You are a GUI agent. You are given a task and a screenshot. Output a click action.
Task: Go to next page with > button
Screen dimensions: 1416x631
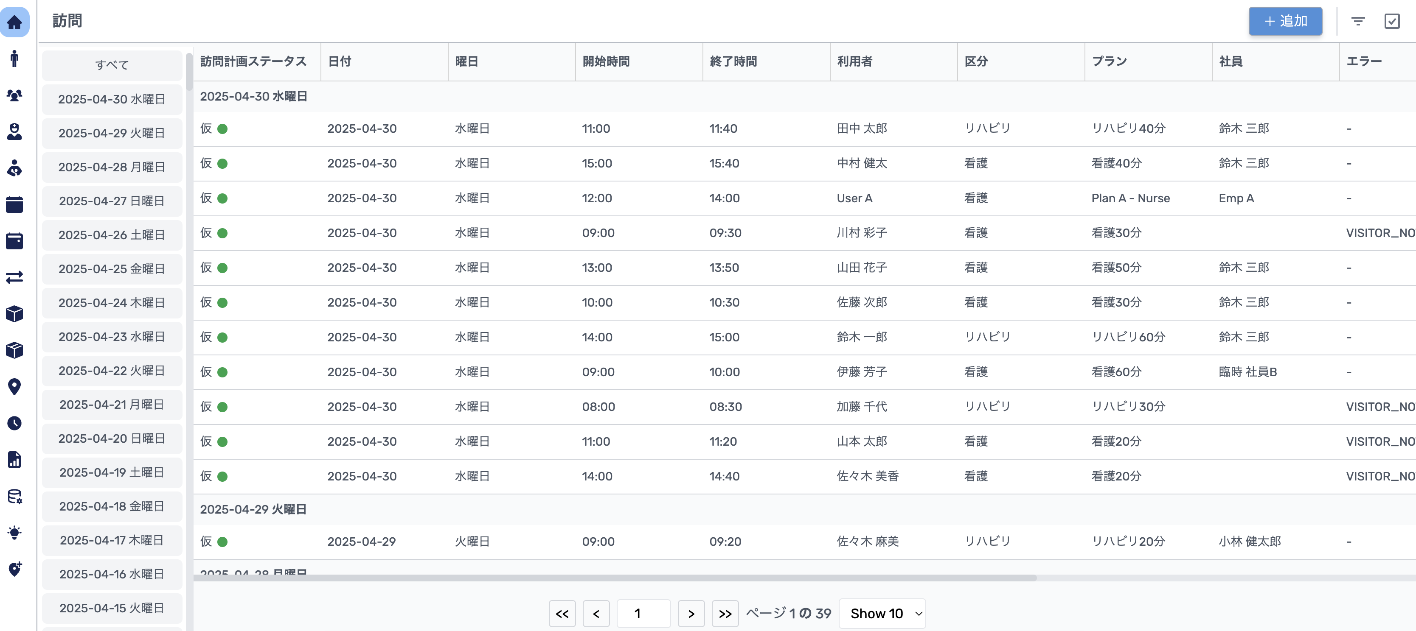coord(691,614)
